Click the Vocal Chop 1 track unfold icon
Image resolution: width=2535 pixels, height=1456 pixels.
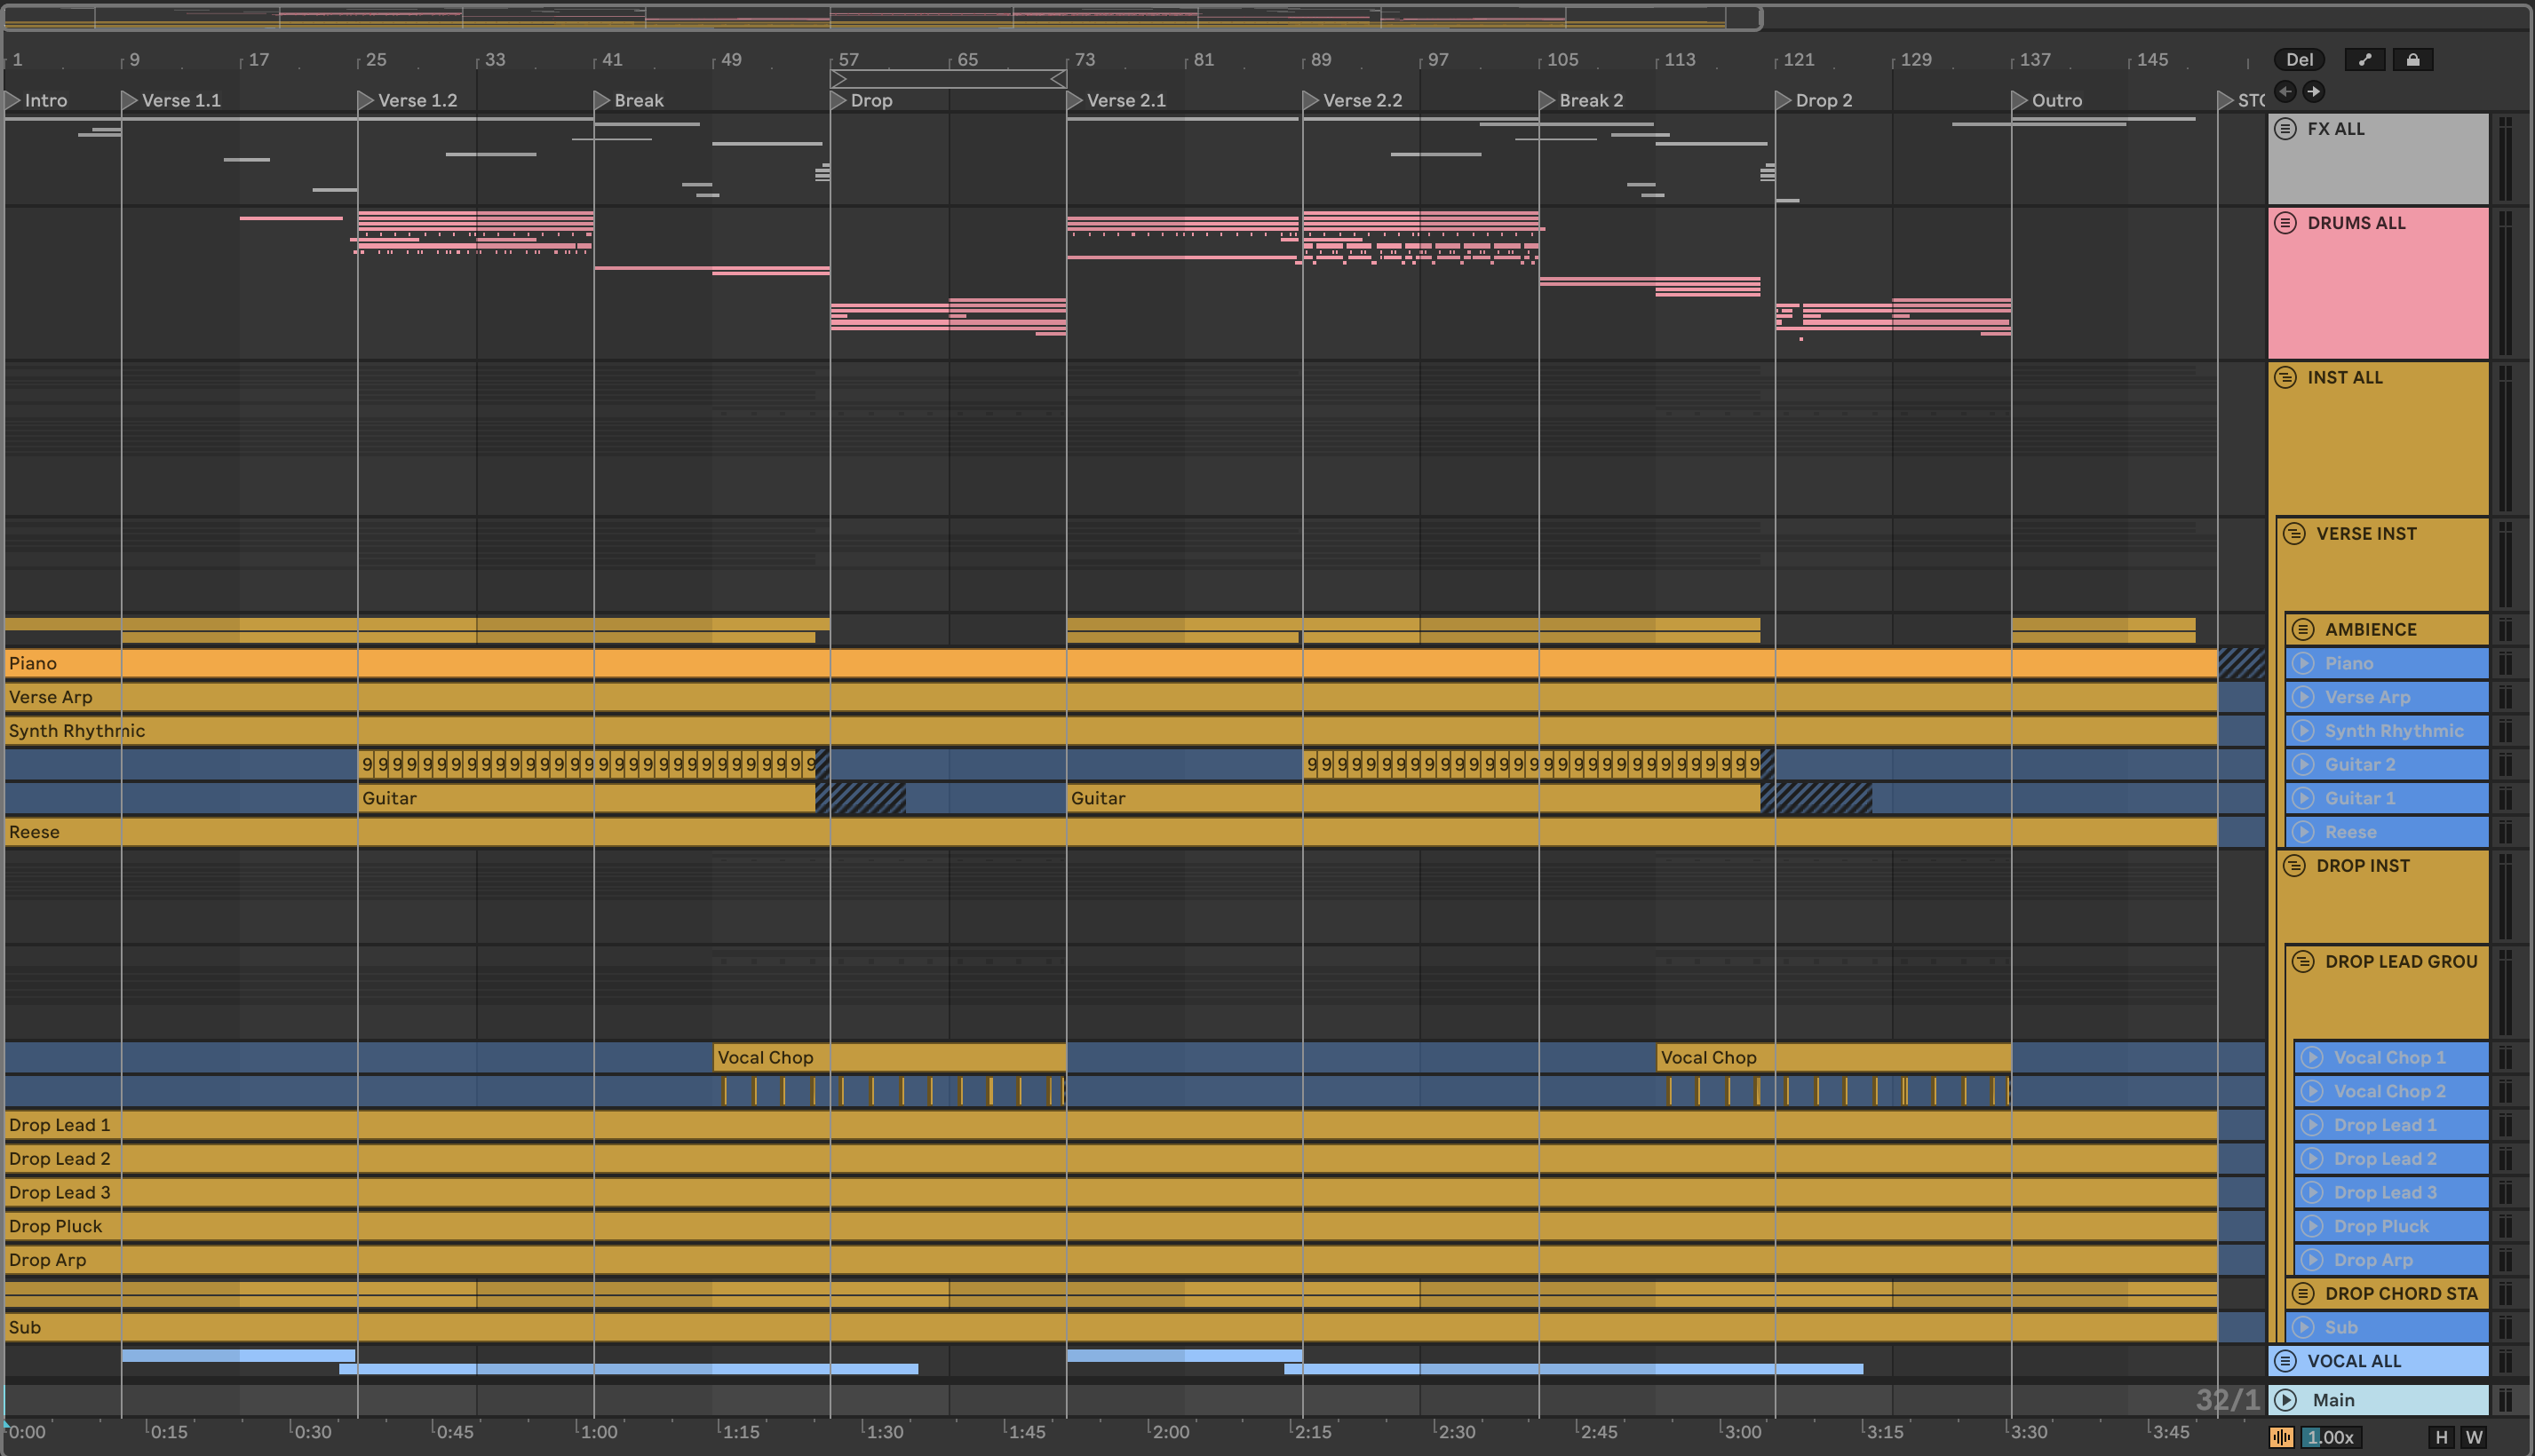click(x=2312, y=1057)
